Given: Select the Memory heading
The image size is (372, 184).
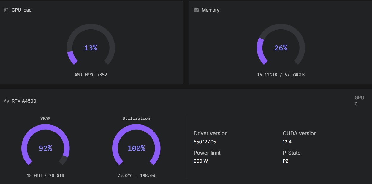Looking at the screenshot, I should 210,10.
